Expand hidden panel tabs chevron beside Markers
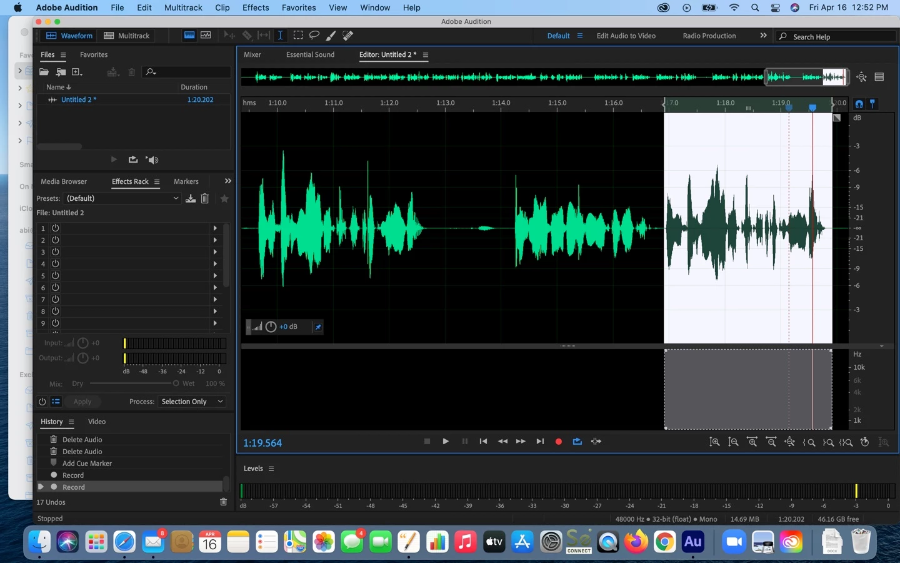 tap(227, 181)
